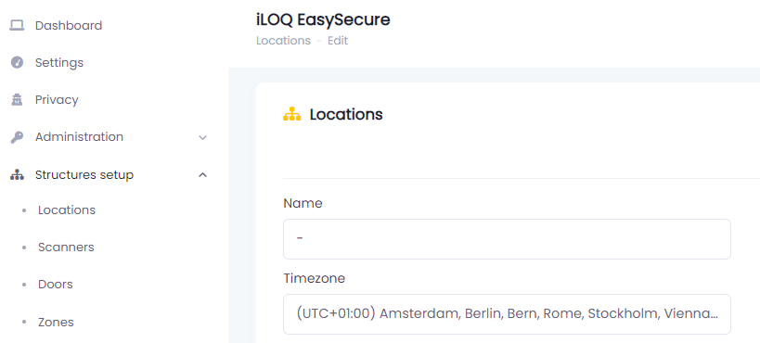Open the Doors submenu item

(x=56, y=285)
